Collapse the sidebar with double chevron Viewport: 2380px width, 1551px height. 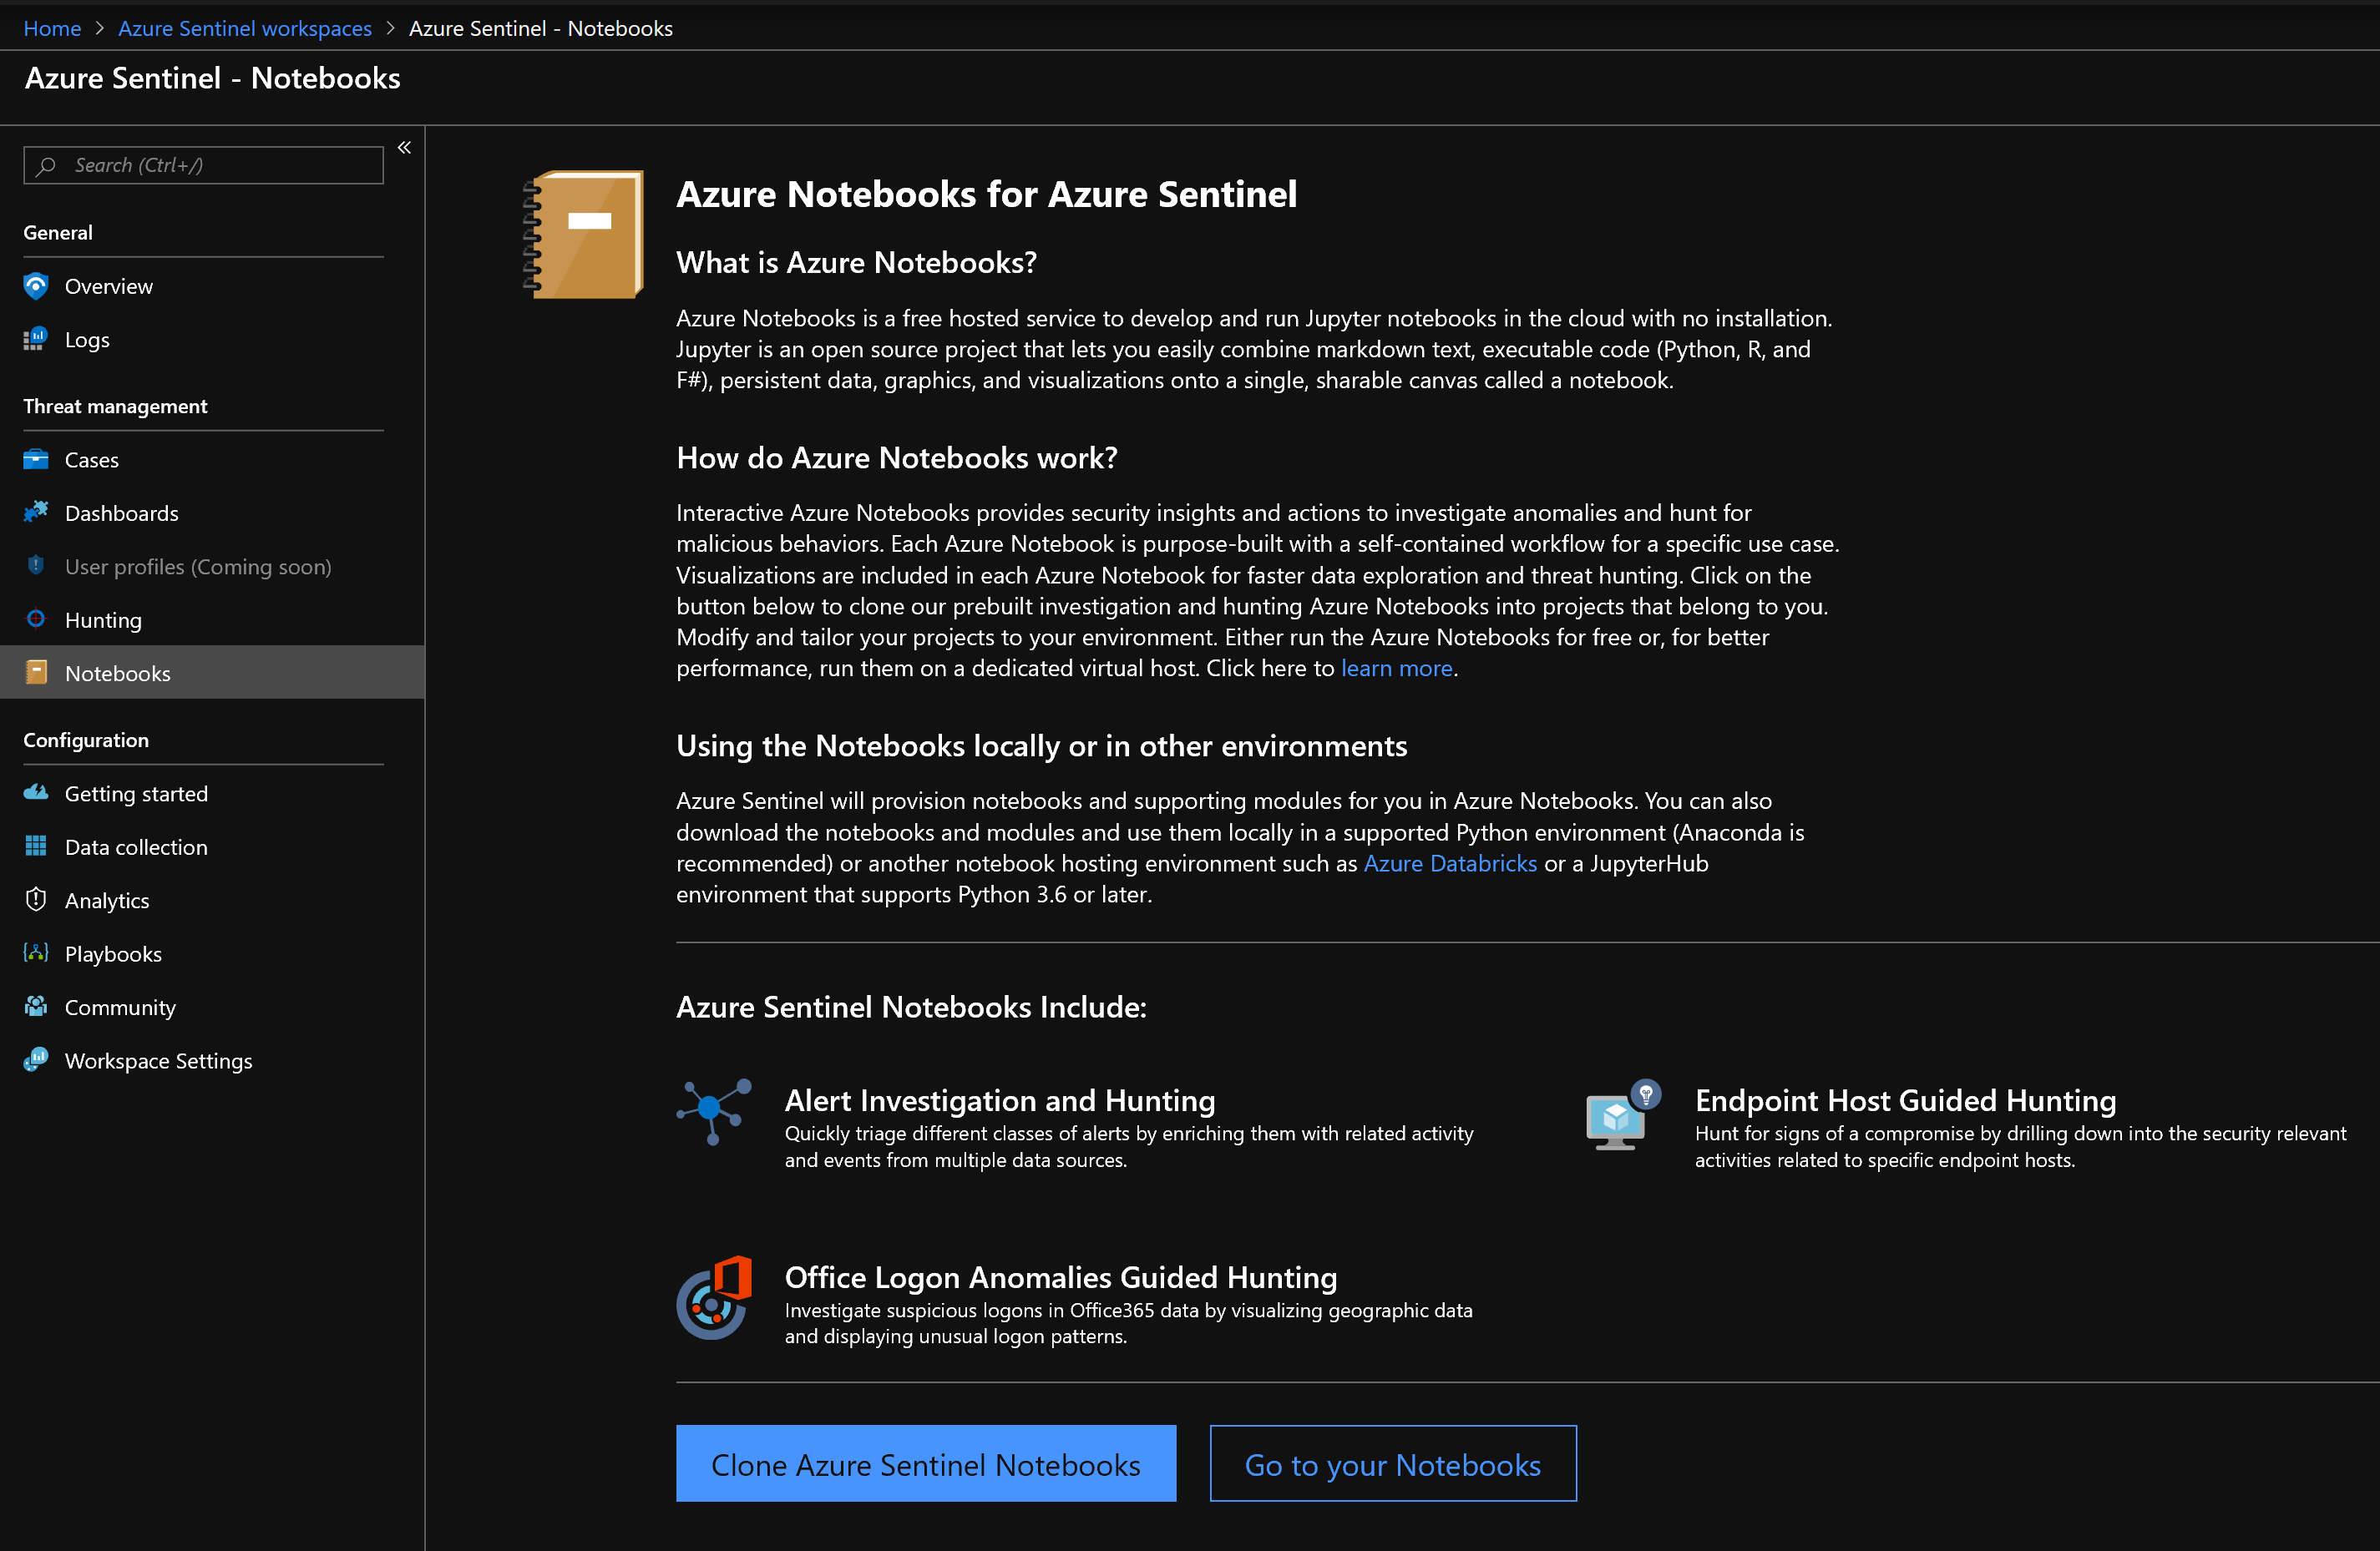[404, 148]
